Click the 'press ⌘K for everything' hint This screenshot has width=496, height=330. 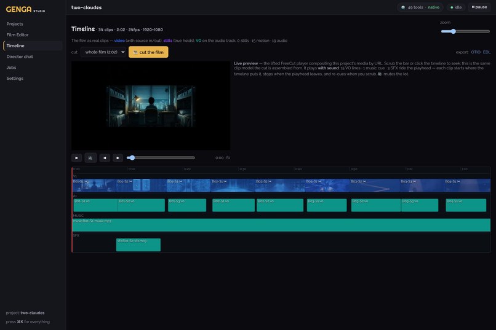tap(28, 321)
